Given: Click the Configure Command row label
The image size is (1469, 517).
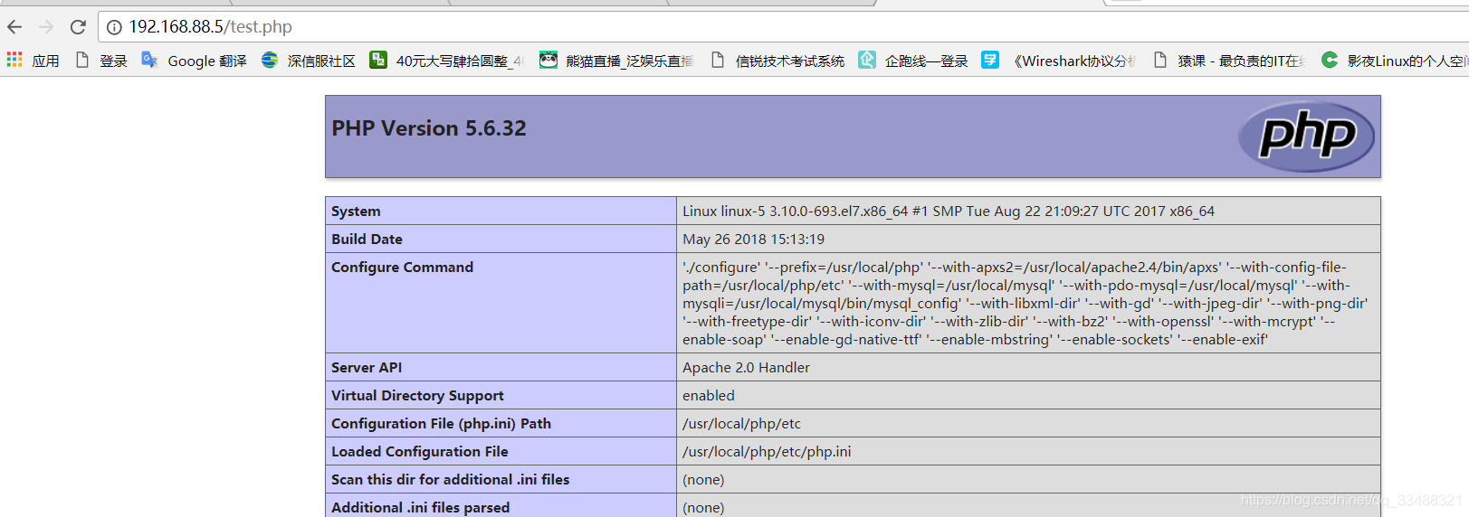Looking at the screenshot, I should pyautogui.click(x=402, y=267).
